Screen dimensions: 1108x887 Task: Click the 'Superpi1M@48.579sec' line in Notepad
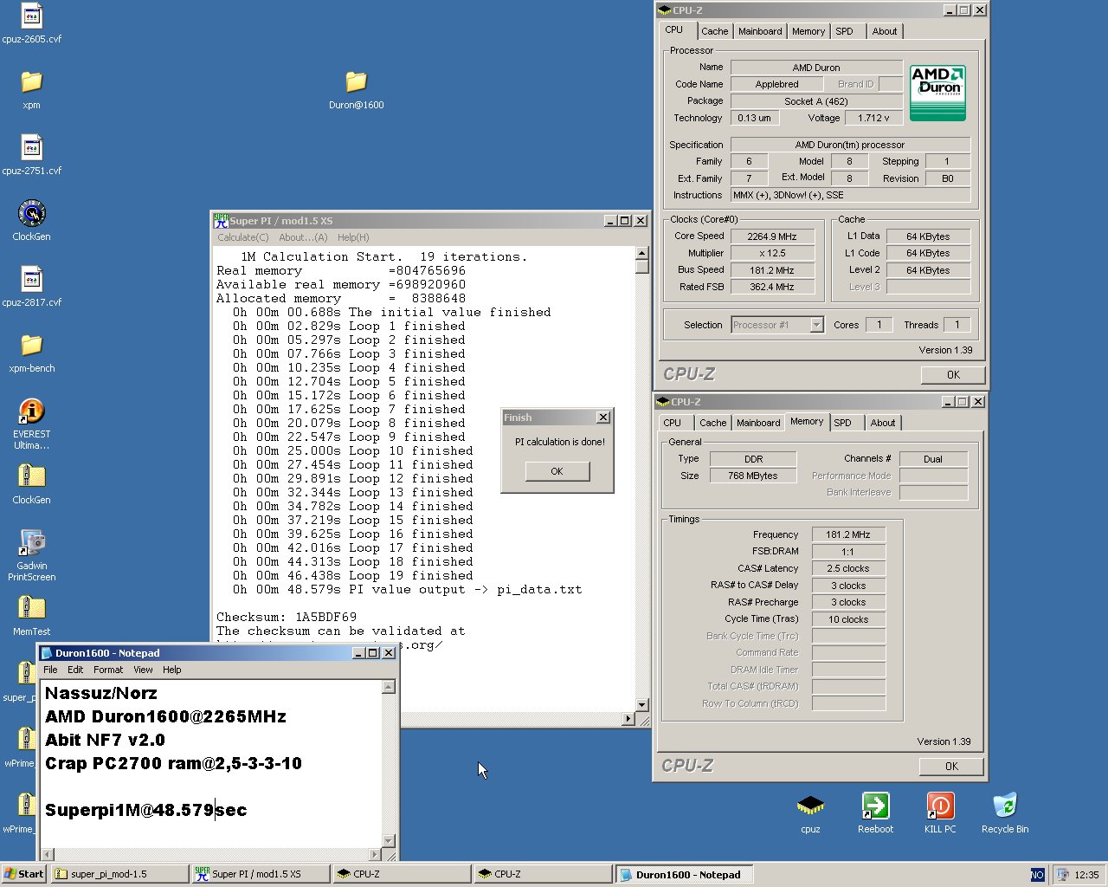(x=145, y=810)
